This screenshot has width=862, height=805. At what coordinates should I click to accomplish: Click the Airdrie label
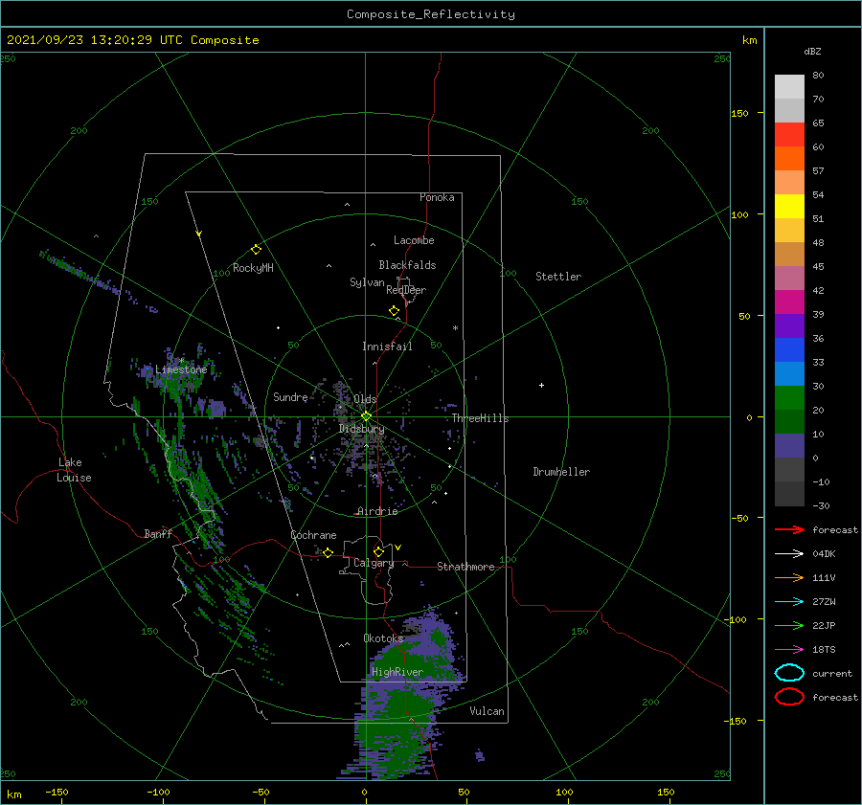[x=377, y=511]
